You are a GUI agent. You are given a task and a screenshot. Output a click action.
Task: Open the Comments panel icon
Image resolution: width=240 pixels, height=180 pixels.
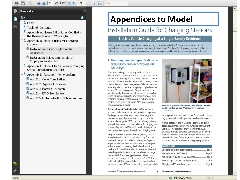pos(15,163)
